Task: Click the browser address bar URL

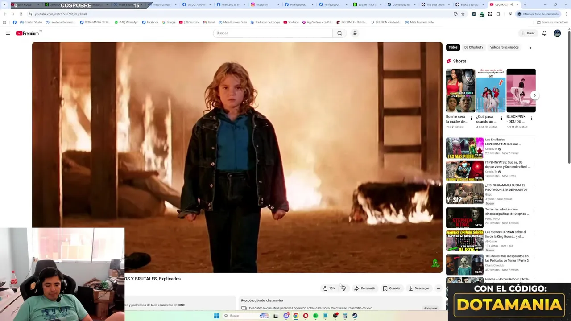Action: (61, 14)
